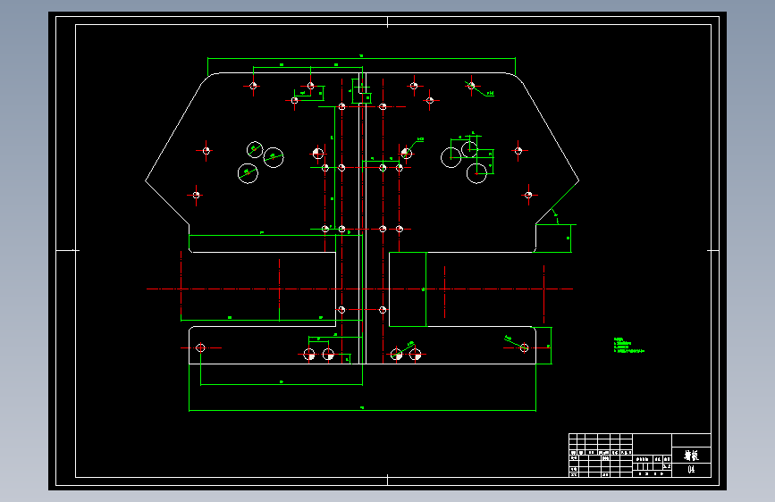Select the topmost overall length dimension line

(361, 58)
